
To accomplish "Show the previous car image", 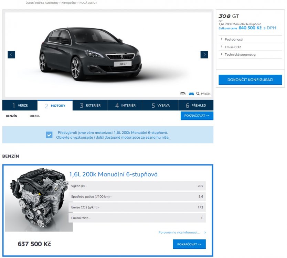I will tap(11, 55).
